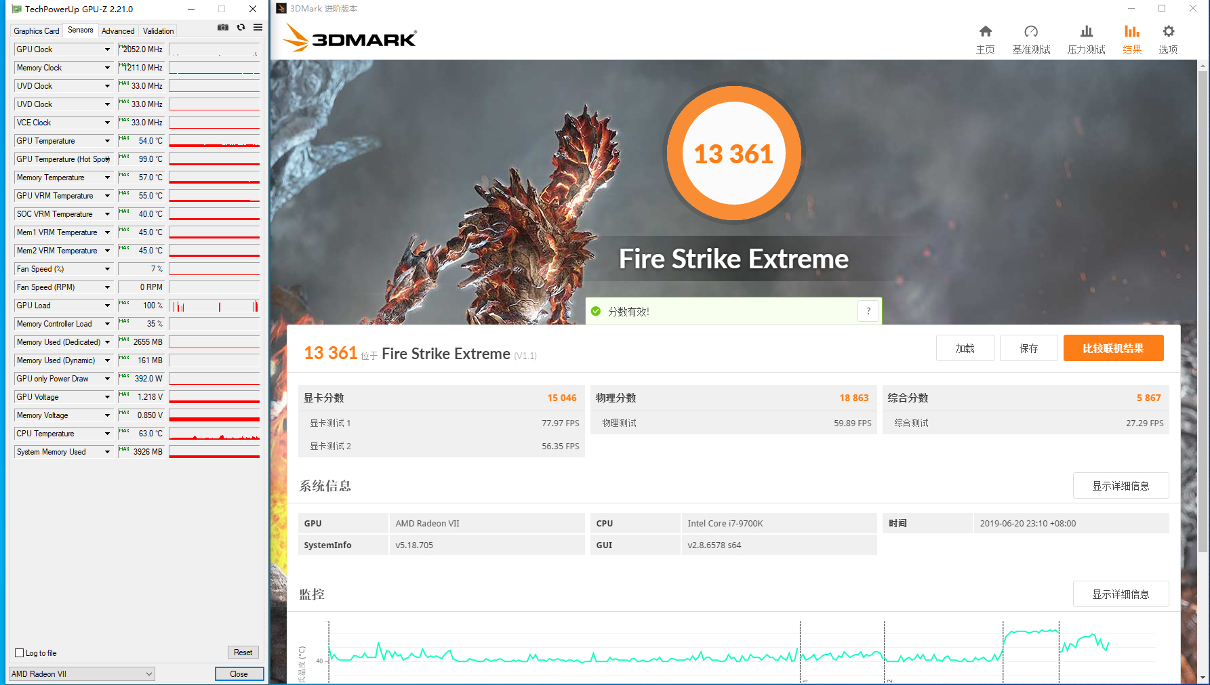This screenshot has height=685, width=1210.
Task: Click 显示详细信息 in the 系统信息 section
Action: pyautogui.click(x=1121, y=486)
